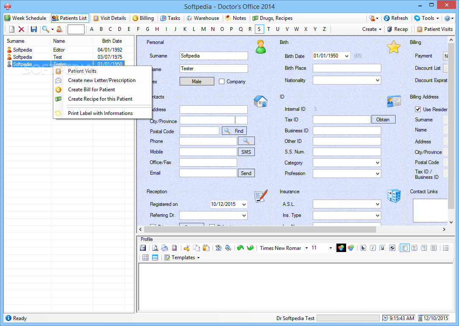Viewport: 459px width, 326px height.
Task: Cut text with scissors icon
Action: tap(186, 248)
